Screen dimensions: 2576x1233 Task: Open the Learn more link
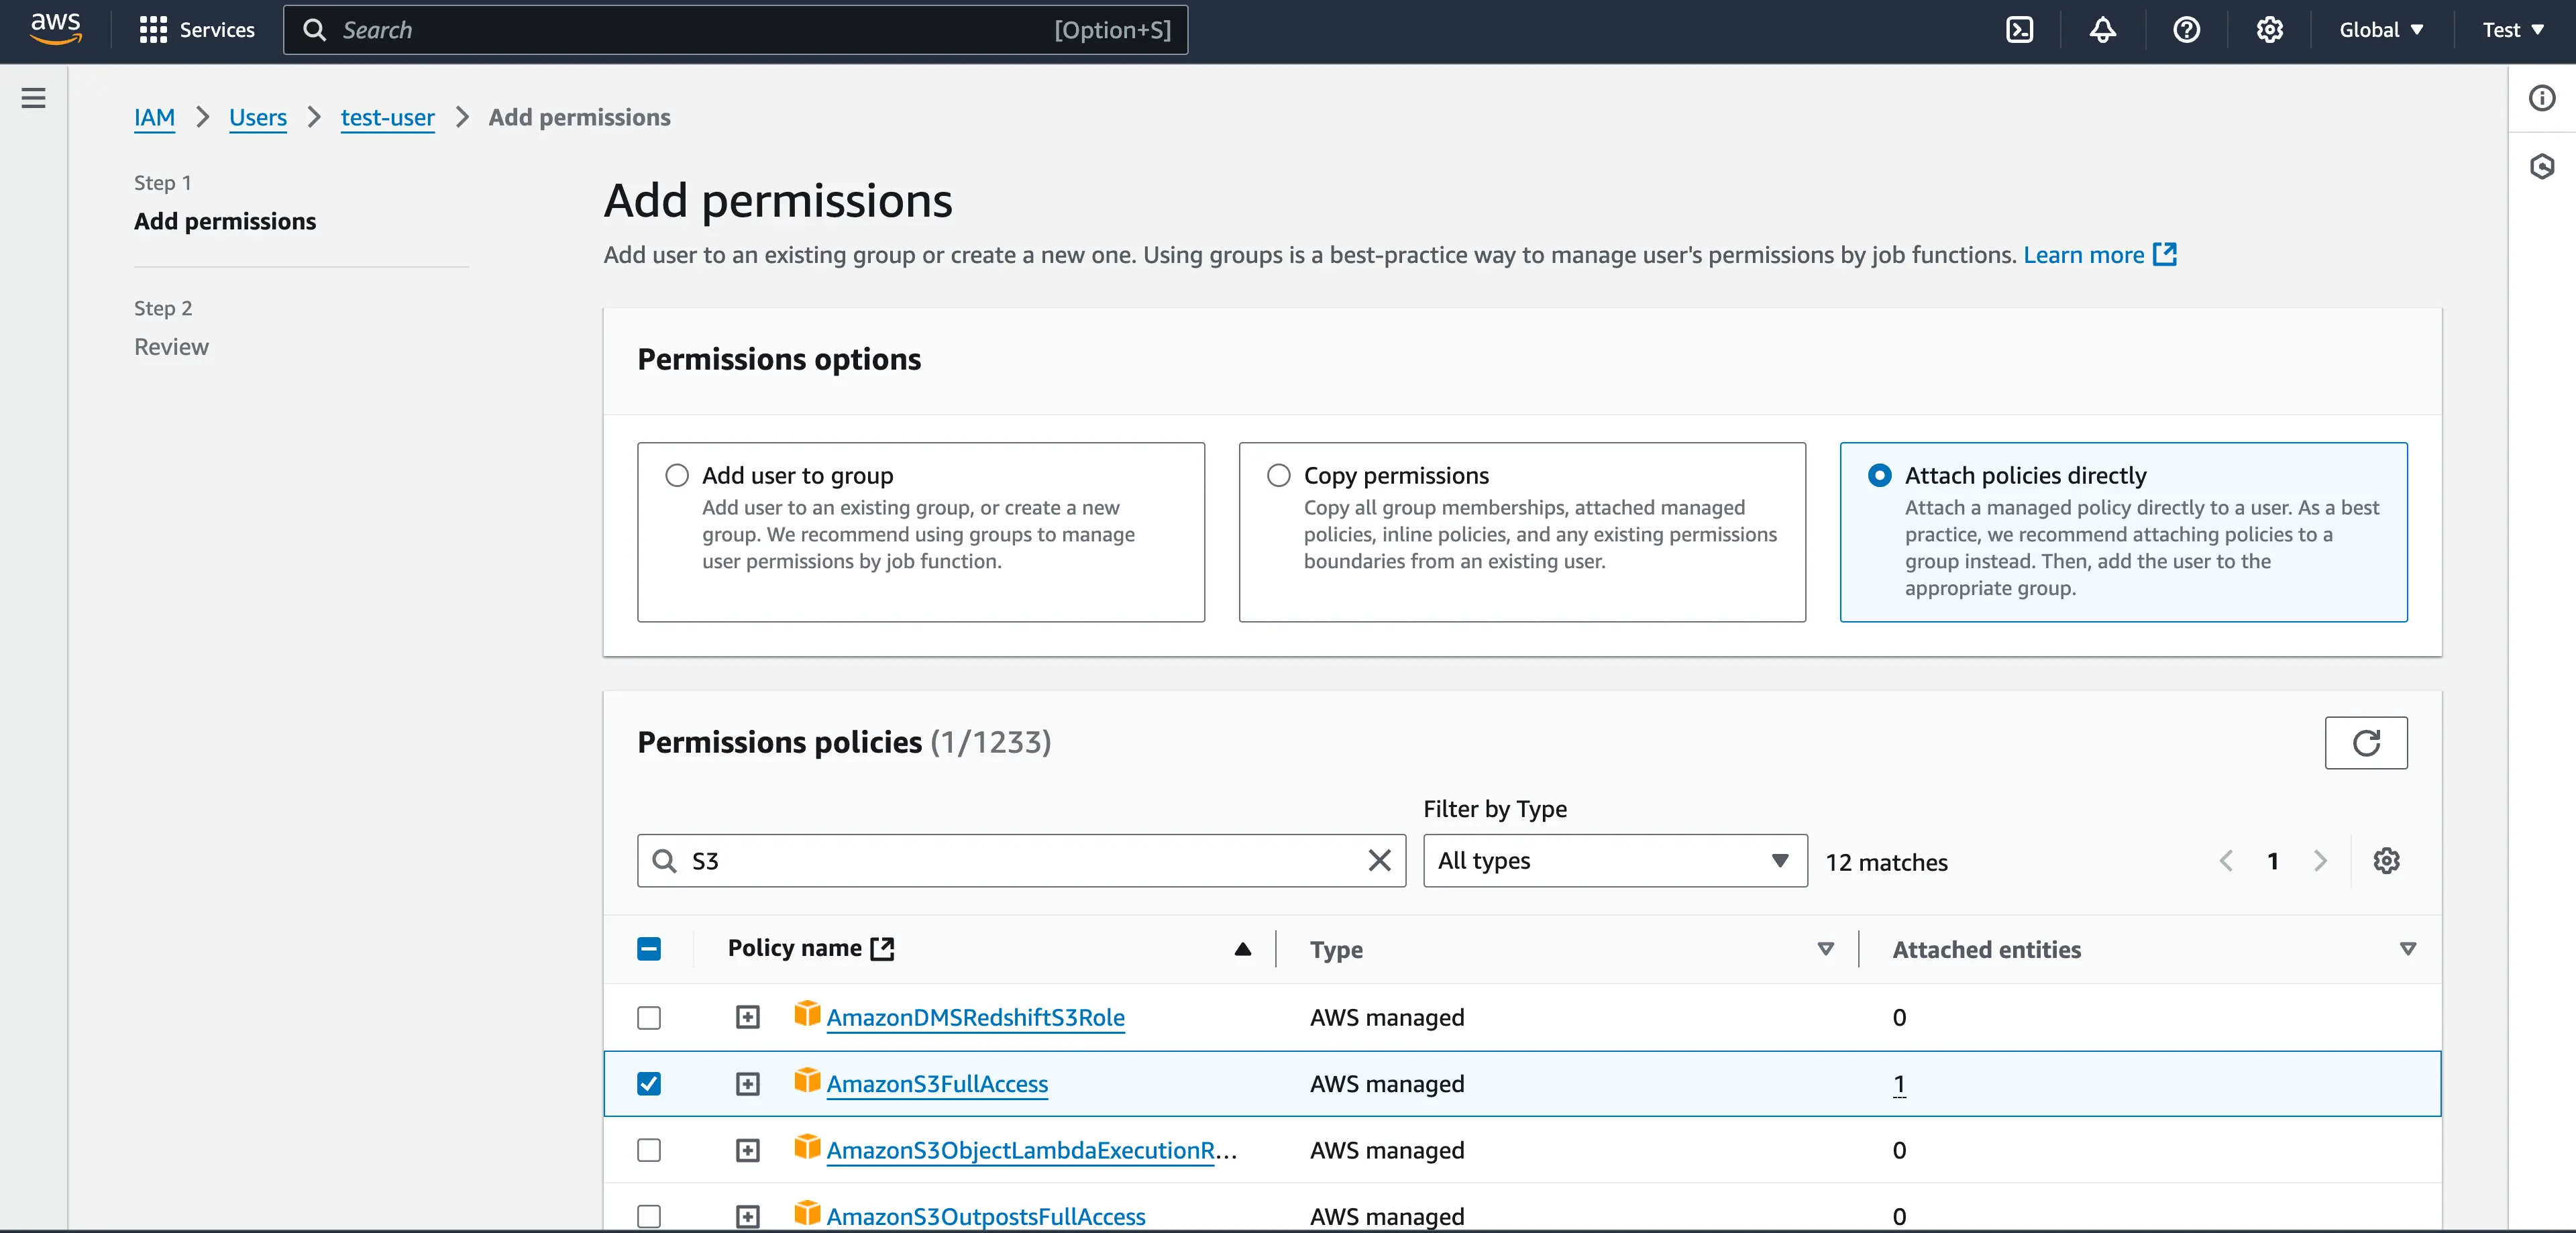tap(2083, 254)
